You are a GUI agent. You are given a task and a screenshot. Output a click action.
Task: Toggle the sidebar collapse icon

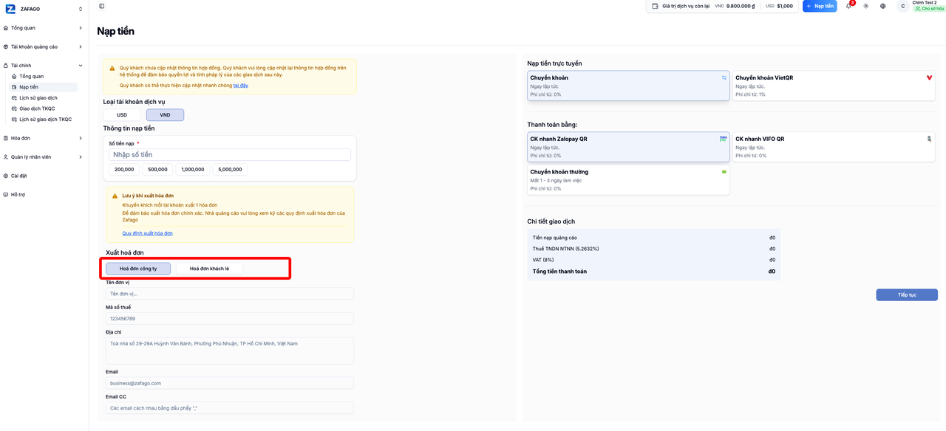coord(102,6)
